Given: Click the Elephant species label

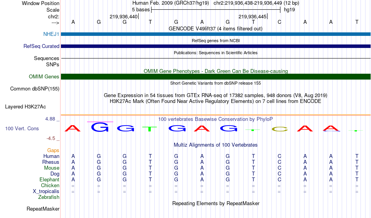Looking at the screenshot, I should pyautogui.click(x=50, y=179).
